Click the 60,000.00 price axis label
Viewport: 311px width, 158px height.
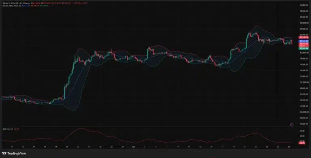304,112
